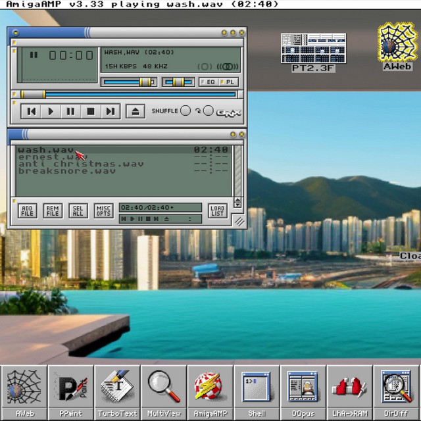Viewport: 421px width, 421px height.
Task: Toggle the Repeat option
Action: pos(208,111)
